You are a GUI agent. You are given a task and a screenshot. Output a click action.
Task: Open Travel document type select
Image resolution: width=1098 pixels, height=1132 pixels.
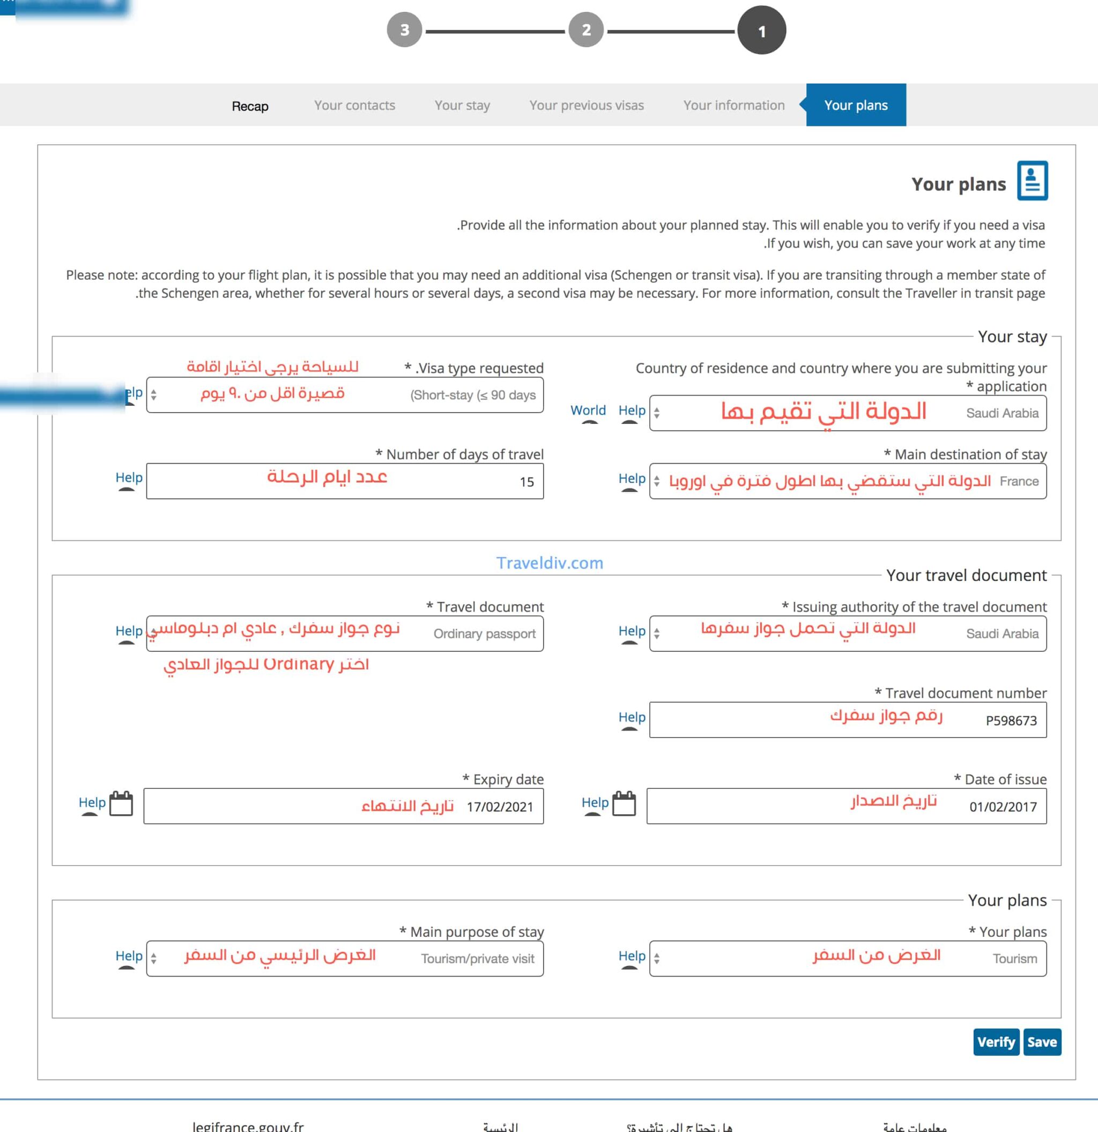[x=345, y=634]
